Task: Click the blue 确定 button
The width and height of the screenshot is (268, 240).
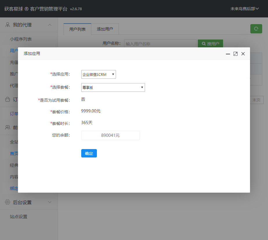Action: [89, 153]
